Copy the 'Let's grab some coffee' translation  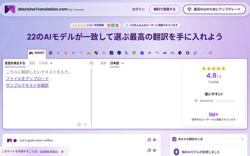[x=149, y=140]
